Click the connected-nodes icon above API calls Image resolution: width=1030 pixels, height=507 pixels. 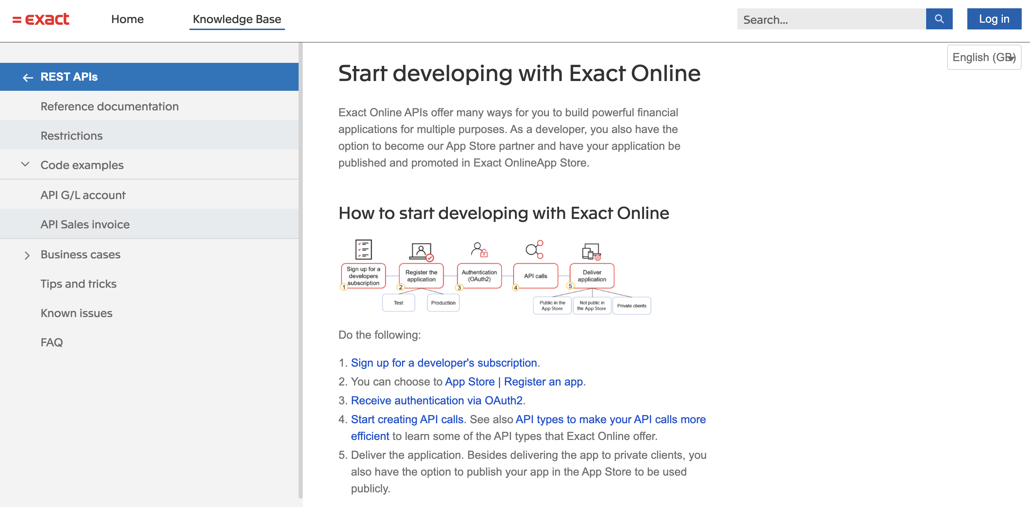coord(535,249)
